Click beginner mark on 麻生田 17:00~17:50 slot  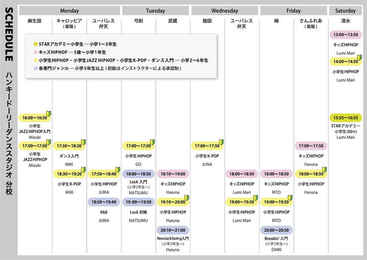(49, 142)
